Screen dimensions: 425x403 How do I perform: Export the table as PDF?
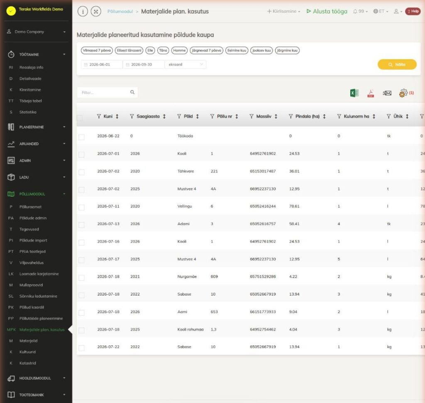tap(371, 93)
